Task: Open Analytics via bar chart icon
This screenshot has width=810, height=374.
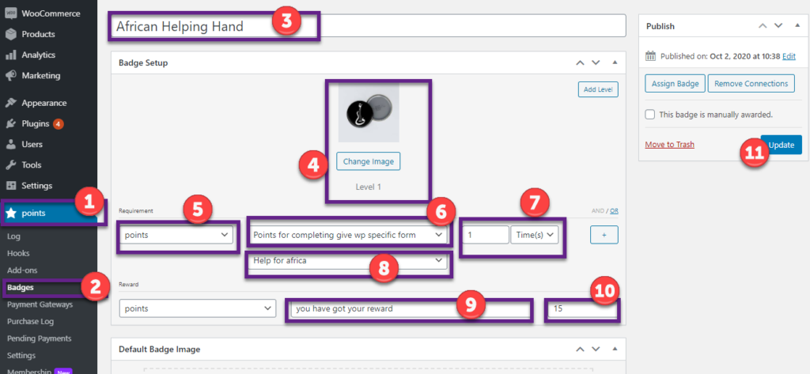Action: point(11,55)
